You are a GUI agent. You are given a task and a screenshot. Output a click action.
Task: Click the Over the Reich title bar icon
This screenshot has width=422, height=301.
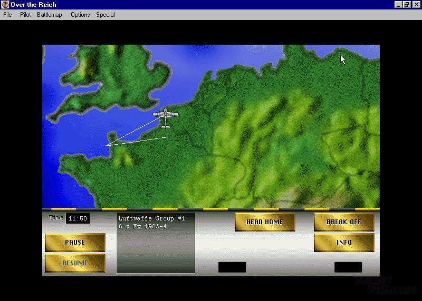point(5,5)
